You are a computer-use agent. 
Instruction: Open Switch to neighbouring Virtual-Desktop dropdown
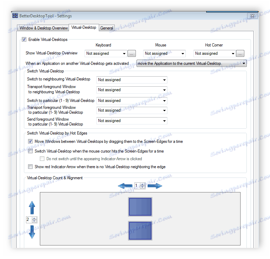tap(132, 80)
